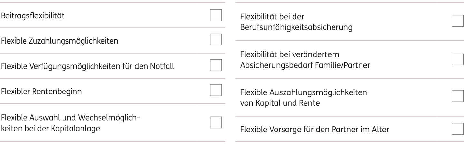This screenshot has height=146, width=464.
Task: Check the Absicherungsbedarf Familie/Partner checkbox
Action: click(458, 59)
